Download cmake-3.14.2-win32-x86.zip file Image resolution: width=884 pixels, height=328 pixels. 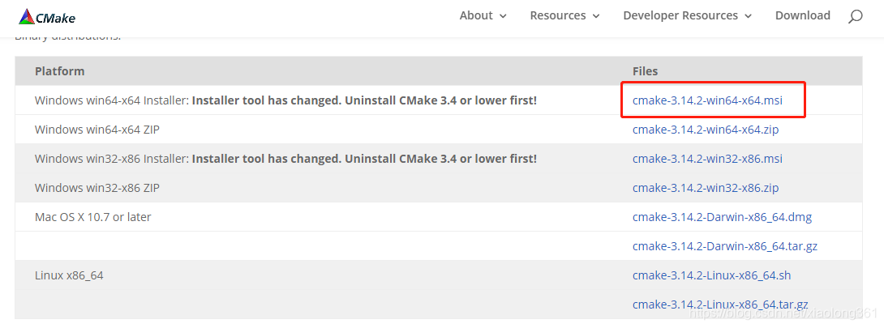tap(706, 188)
